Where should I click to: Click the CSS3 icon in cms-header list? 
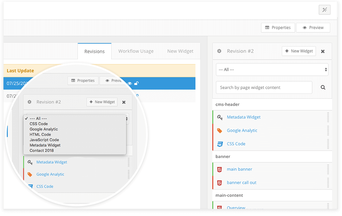(x=220, y=144)
